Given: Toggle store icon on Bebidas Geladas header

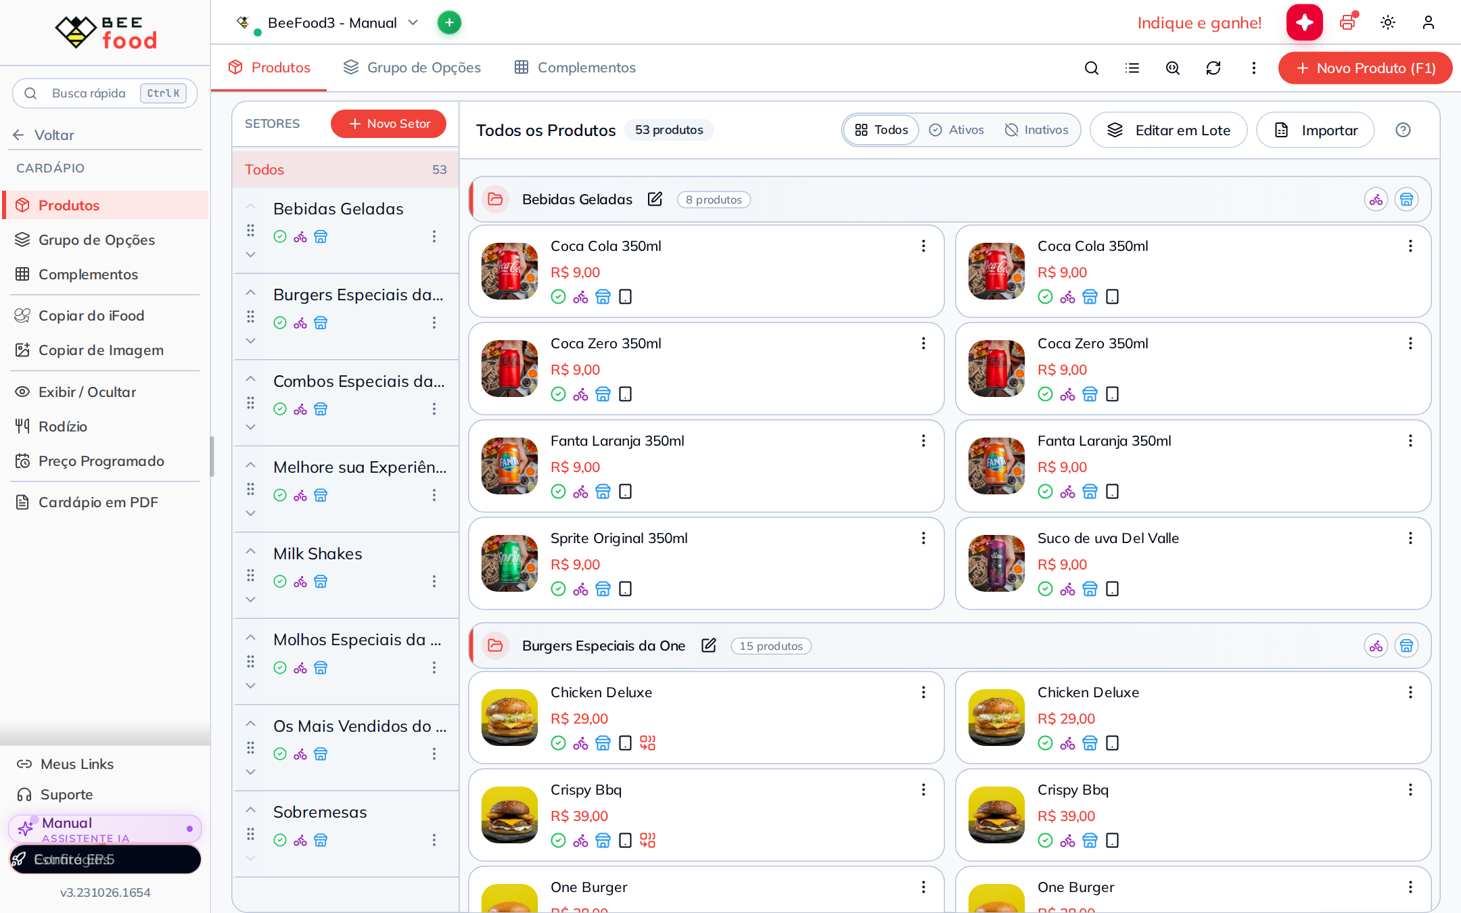Looking at the screenshot, I should point(1407,199).
